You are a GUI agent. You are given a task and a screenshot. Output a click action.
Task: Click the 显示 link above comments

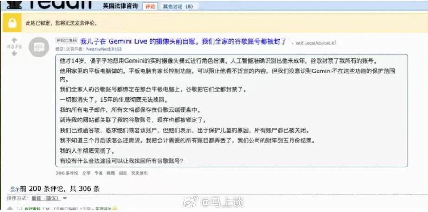[x=15, y=189]
